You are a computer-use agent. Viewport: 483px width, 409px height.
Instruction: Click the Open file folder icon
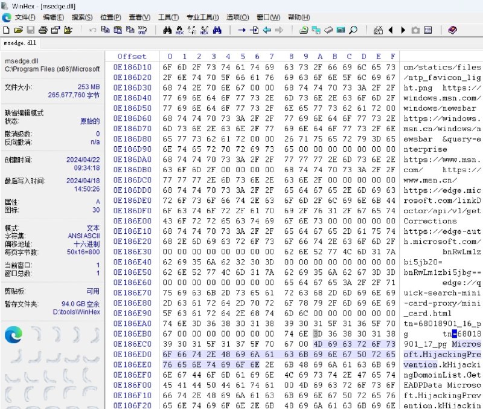[x=19, y=30]
